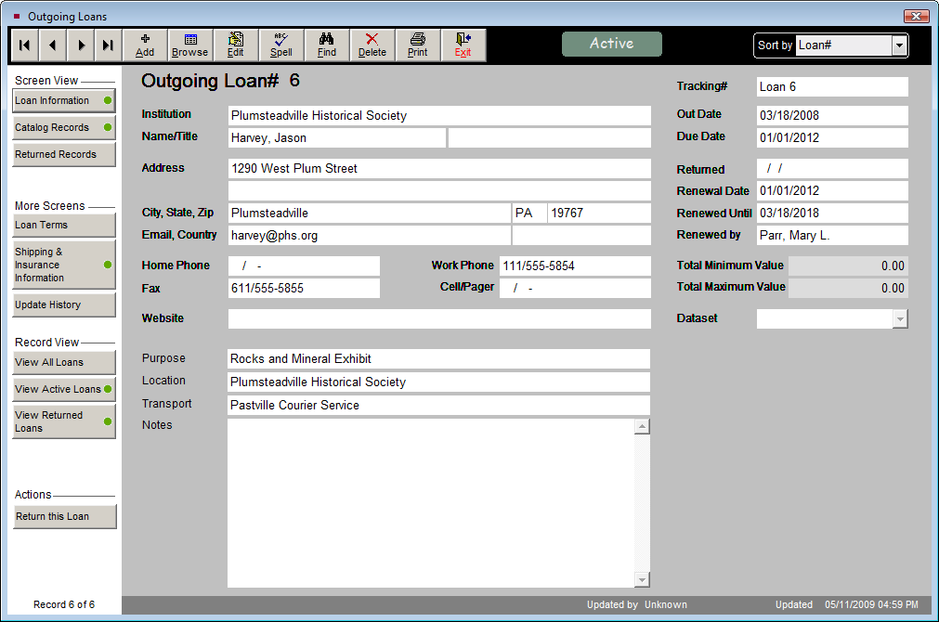Click Notes scrollbar down arrow
The image size is (939, 622).
pyautogui.click(x=642, y=579)
